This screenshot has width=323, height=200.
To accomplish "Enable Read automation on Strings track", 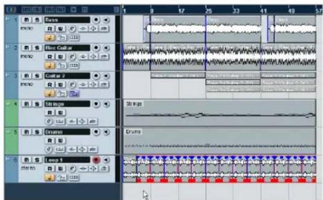I will point(50,113).
